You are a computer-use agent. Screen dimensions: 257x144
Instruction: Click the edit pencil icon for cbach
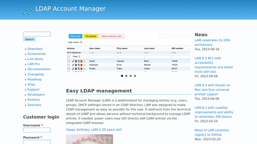[73, 61]
